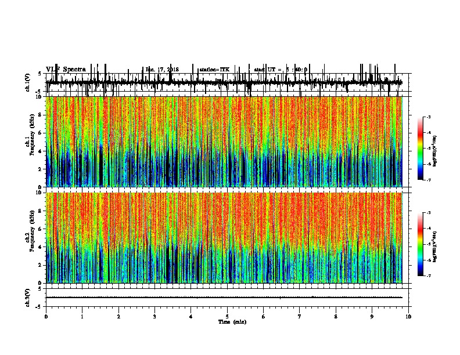Click the ch.1 spectrogram panel
460x355 pixels.
(224, 142)
